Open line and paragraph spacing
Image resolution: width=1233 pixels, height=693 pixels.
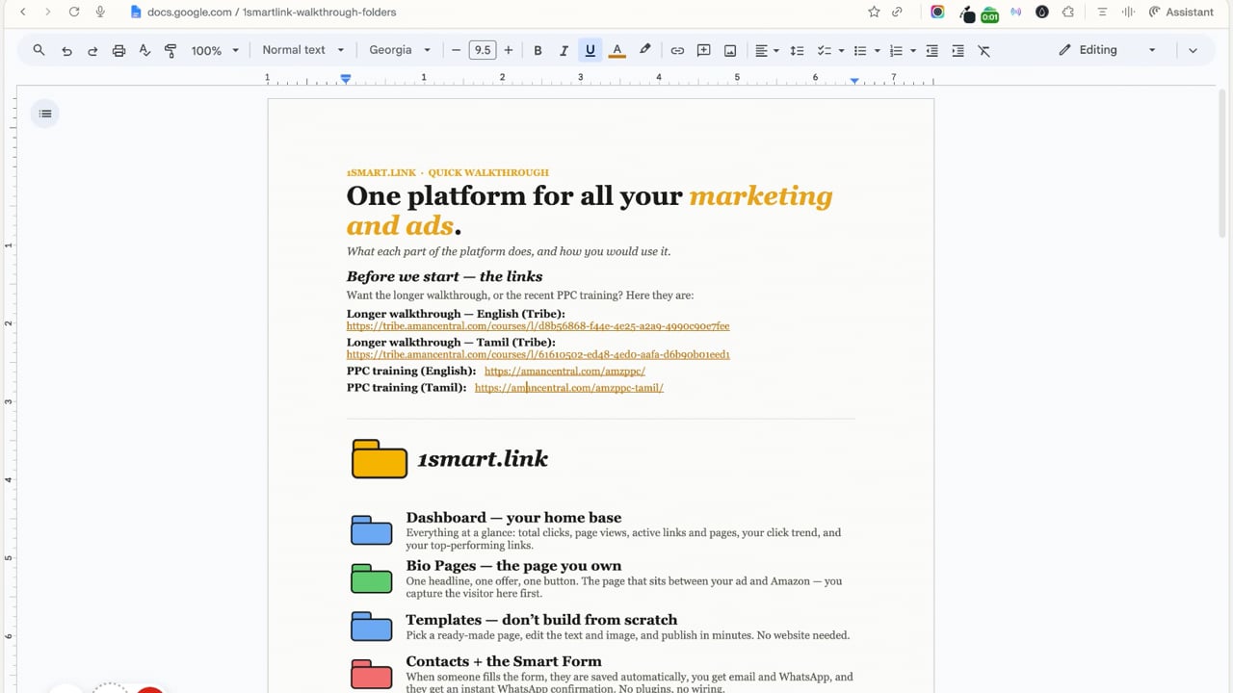[797, 50]
